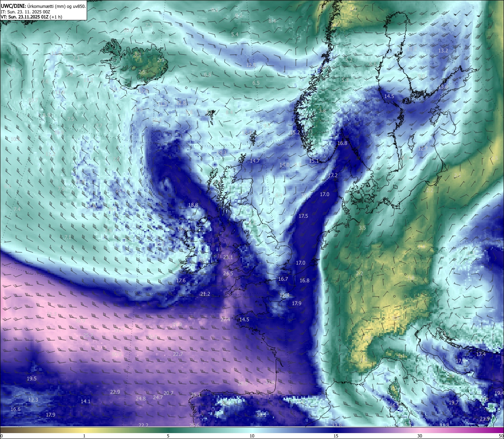The height and width of the screenshot is (439, 504).
Task: Click the 22.9 value on the map
Action: pyautogui.click(x=115, y=392)
